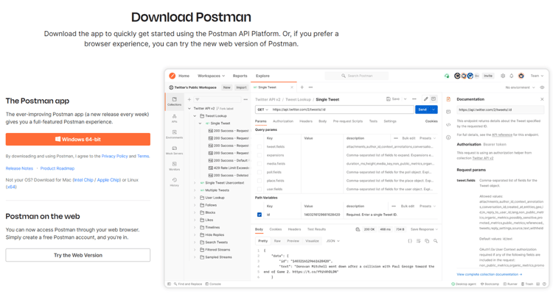Uncheck the id path variable checkbox
The height and width of the screenshot is (294, 553).
coord(260,215)
